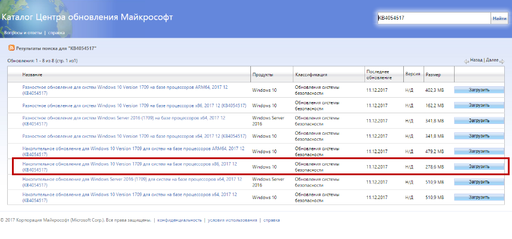Sort by the Размер column header
The height and width of the screenshot is (239, 512).
click(x=433, y=75)
